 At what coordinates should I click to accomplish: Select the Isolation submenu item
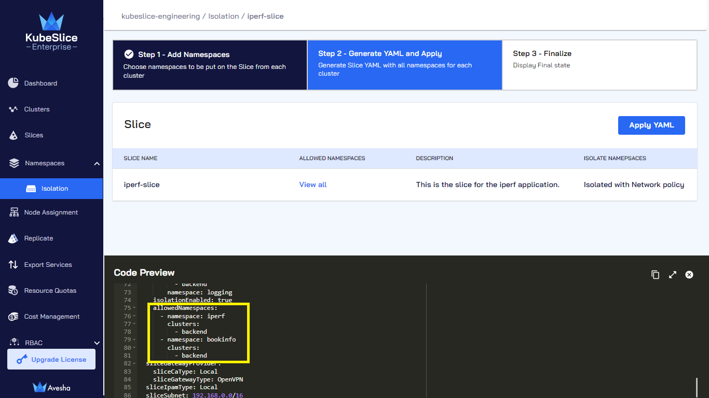(x=51, y=189)
